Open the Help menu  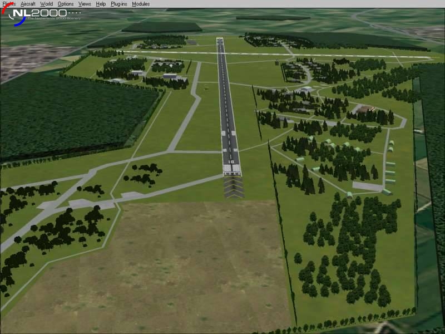click(101, 4)
